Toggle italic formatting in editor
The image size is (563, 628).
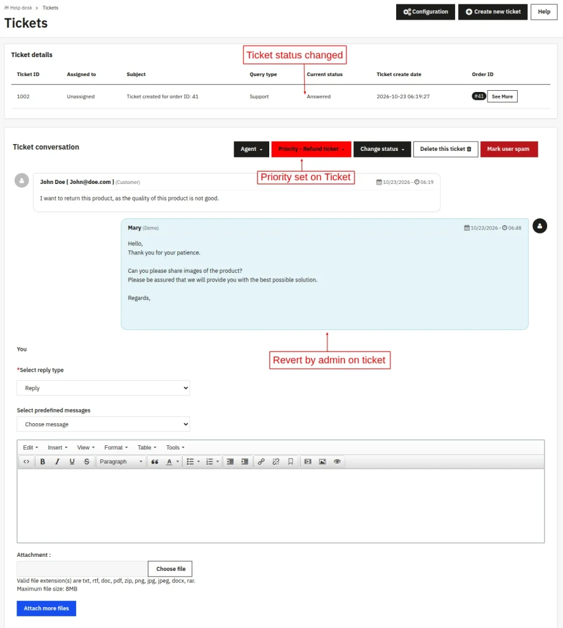pos(57,461)
